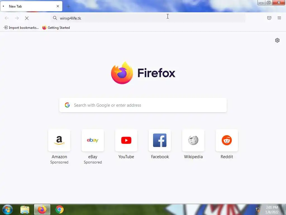Stop loading the page
This screenshot has height=215, width=286.
click(x=27, y=18)
